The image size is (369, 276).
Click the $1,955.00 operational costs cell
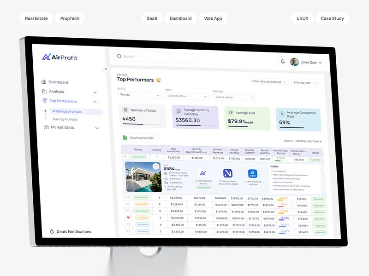coord(202,232)
